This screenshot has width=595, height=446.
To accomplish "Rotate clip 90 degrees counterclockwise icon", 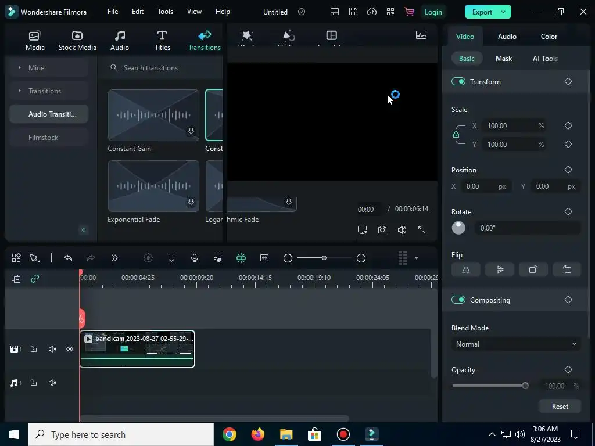I will point(567,269).
